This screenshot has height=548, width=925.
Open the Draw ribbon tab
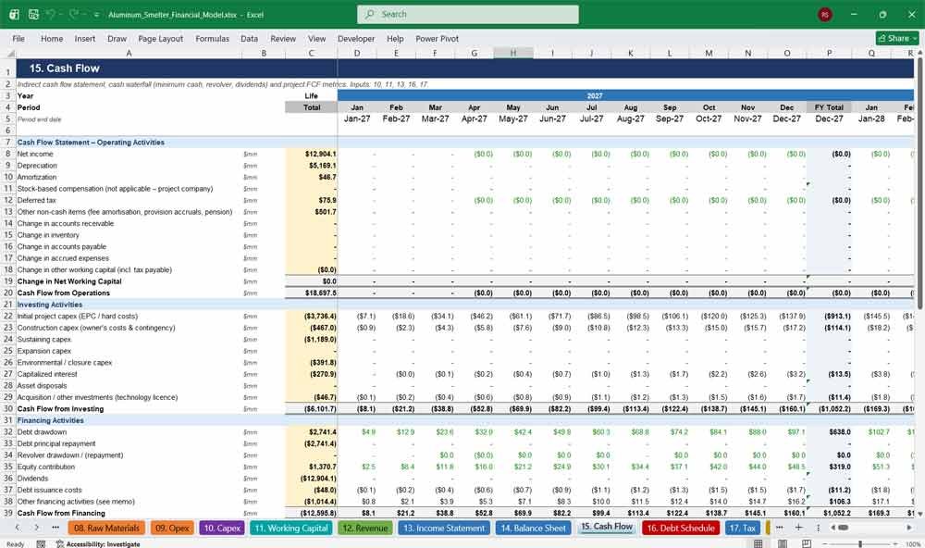click(117, 38)
